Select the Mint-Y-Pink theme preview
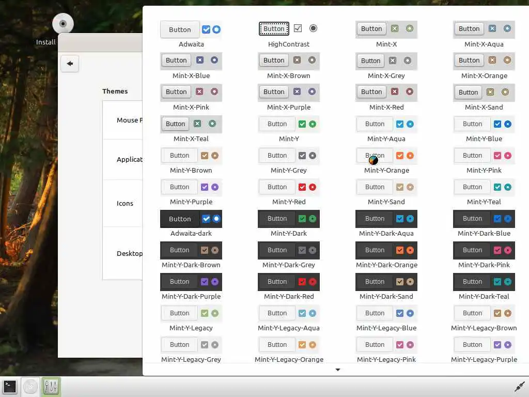The image size is (529, 397). [484, 156]
